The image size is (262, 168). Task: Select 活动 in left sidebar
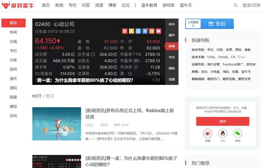[13, 116]
